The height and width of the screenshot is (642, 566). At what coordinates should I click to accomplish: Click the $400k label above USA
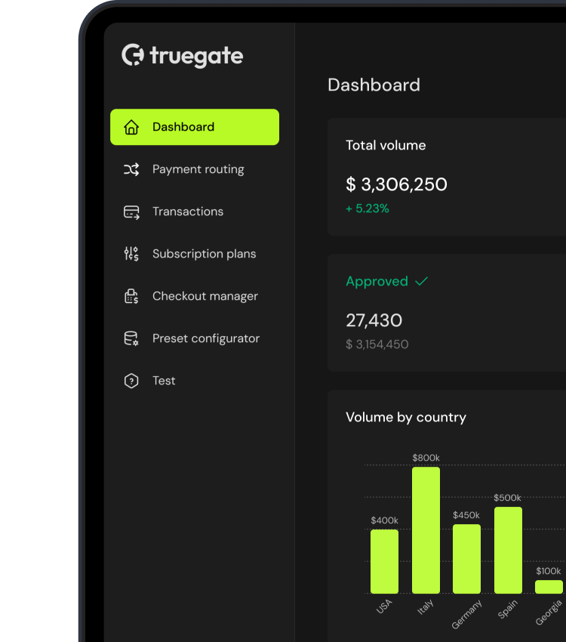[384, 520]
